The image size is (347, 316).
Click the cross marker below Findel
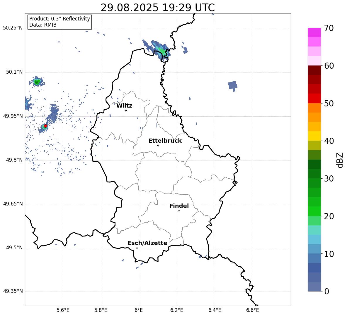(x=179, y=211)
